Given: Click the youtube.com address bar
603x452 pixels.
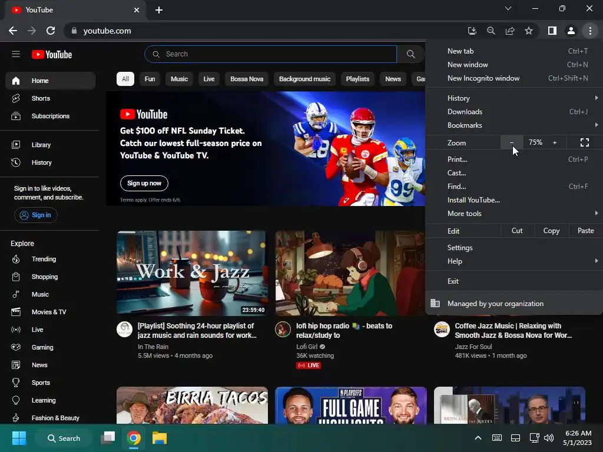Looking at the screenshot, I should [266, 31].
